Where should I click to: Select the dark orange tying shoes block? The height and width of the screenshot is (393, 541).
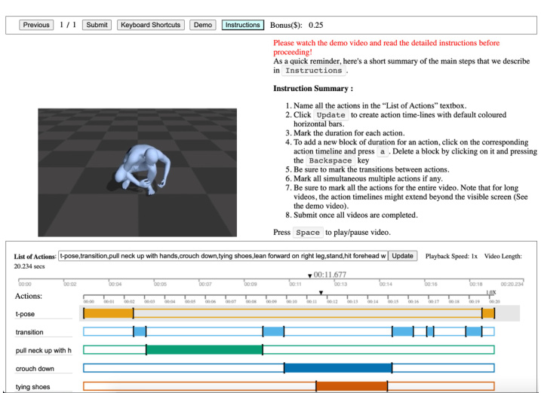click(x=351, y=386)
